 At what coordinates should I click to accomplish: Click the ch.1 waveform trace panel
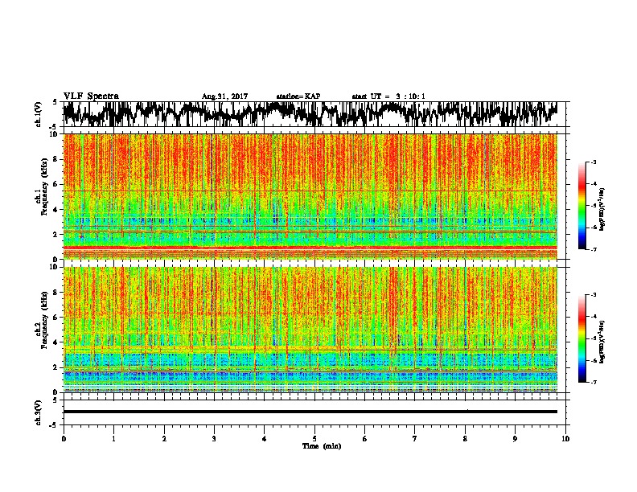point(314,114)
